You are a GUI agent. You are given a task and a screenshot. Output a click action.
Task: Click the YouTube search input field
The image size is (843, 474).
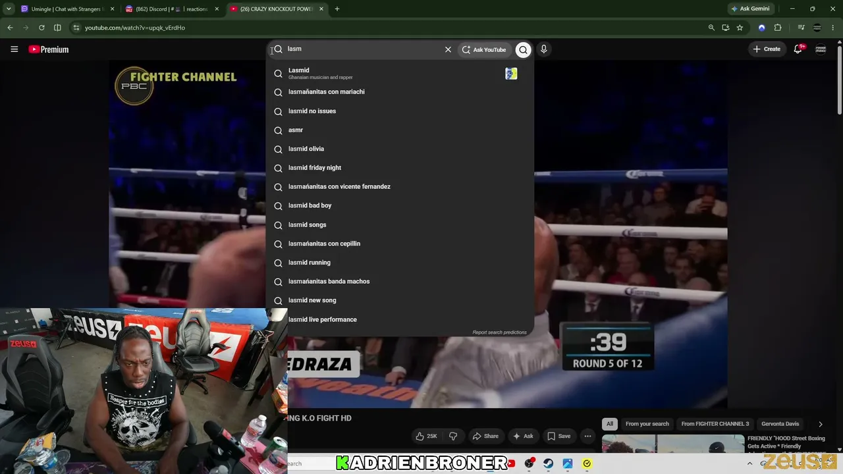pos(364,49)
